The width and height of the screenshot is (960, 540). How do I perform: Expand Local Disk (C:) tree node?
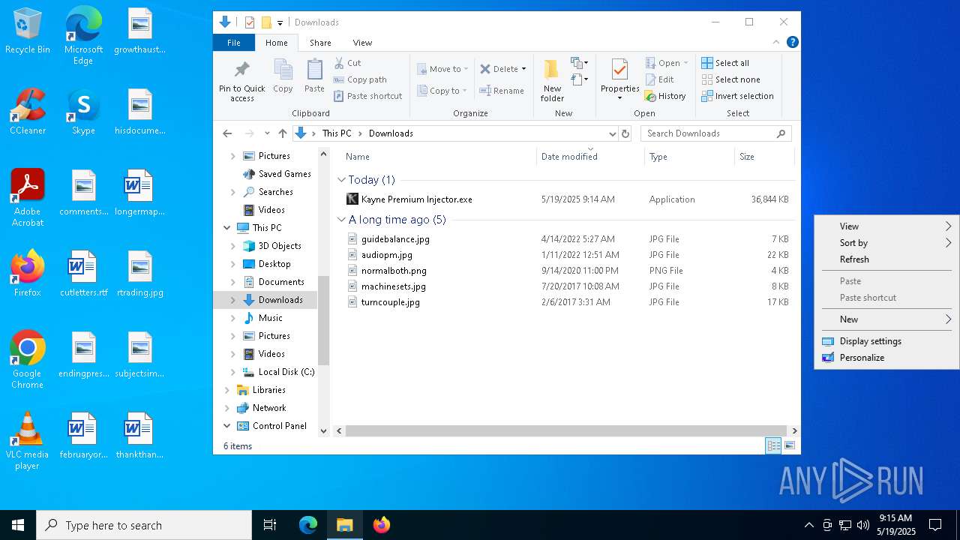pos(233,372)
